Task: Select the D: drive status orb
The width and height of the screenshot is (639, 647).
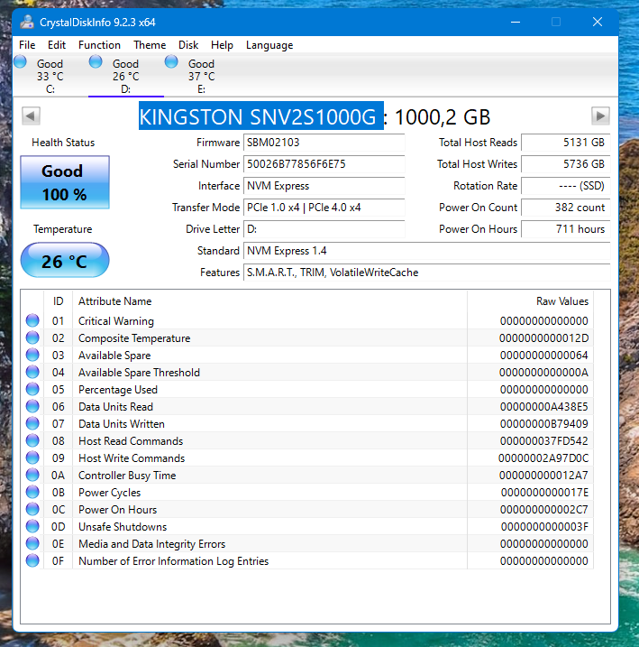Action: (x=96, y=62)
